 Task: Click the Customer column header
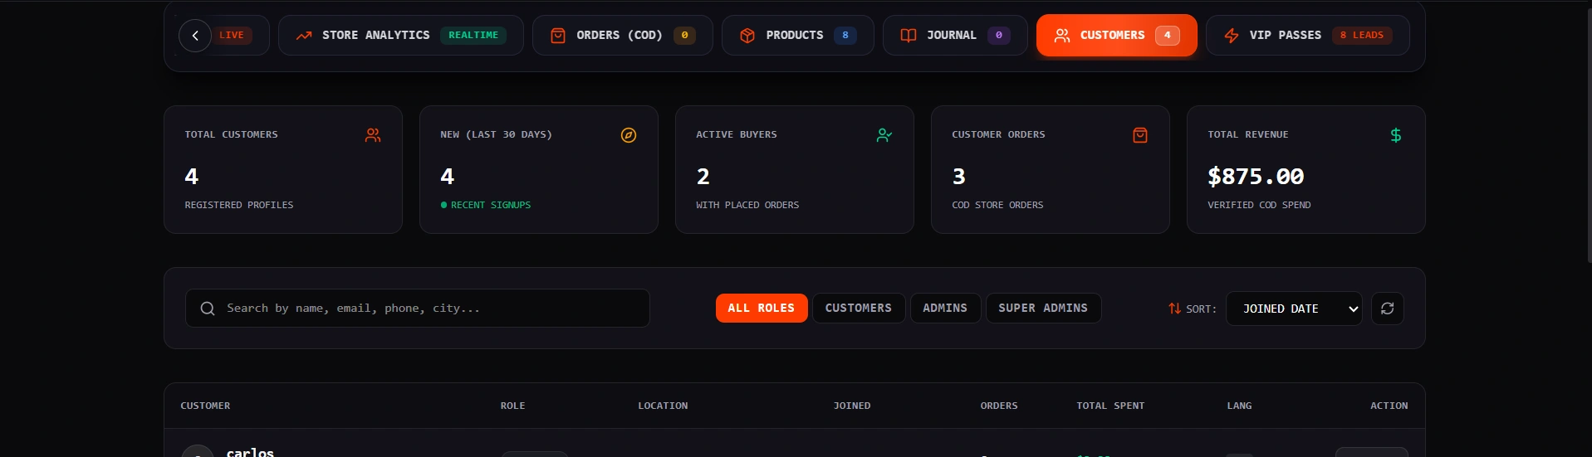coord(205,406)
